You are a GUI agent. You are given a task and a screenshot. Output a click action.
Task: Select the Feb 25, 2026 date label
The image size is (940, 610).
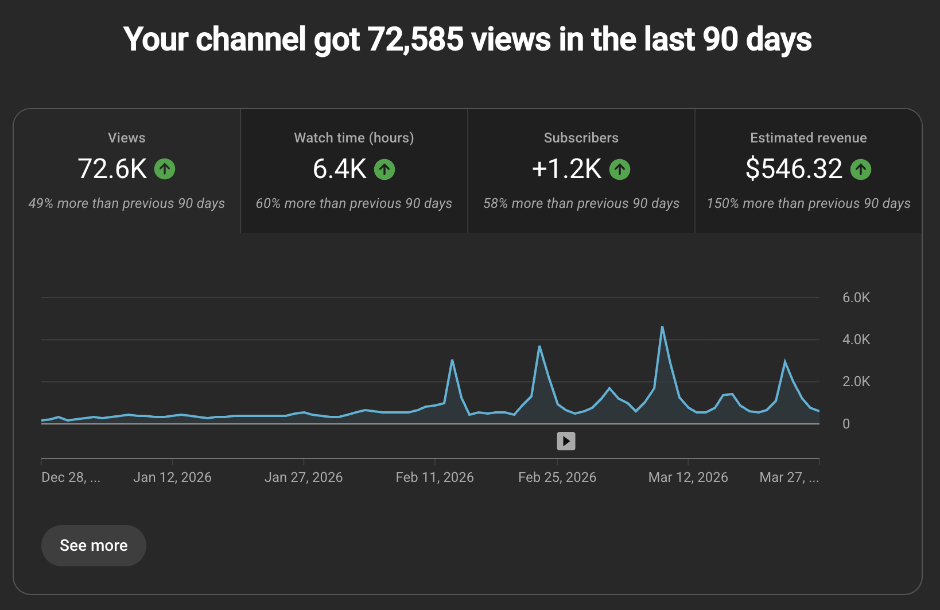[557, 477]
